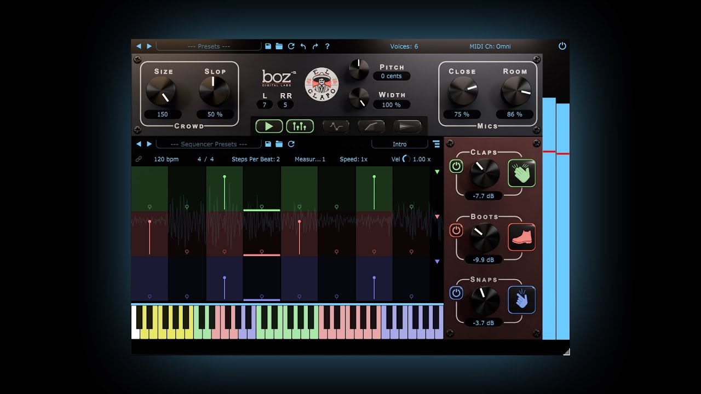The image size is (701, 394).
Task: Toggle the Claps power button
Action: pyautogui.click(x=456, y=166)
